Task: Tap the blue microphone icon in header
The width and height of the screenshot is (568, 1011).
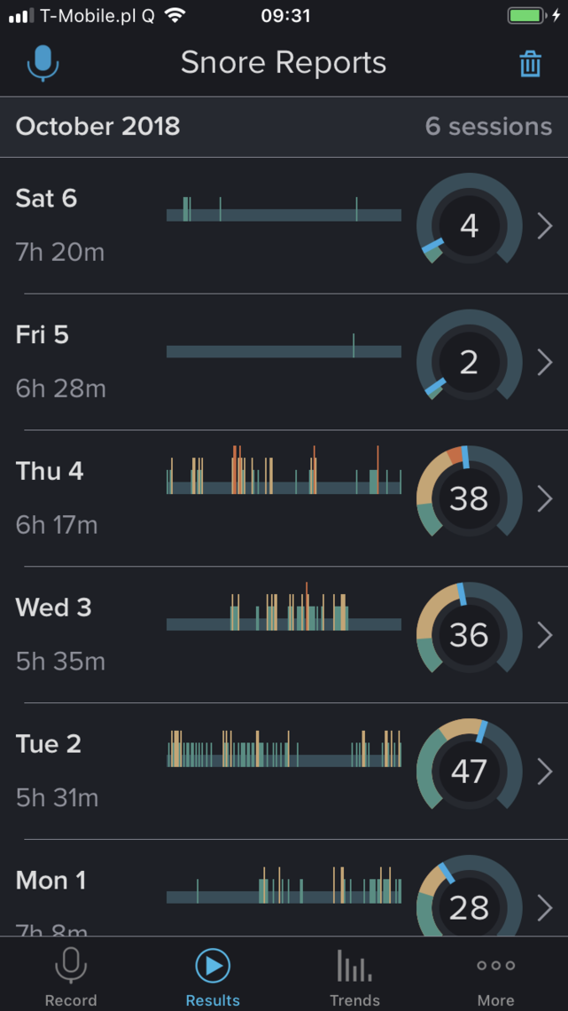Action: [x=43, y=63]
